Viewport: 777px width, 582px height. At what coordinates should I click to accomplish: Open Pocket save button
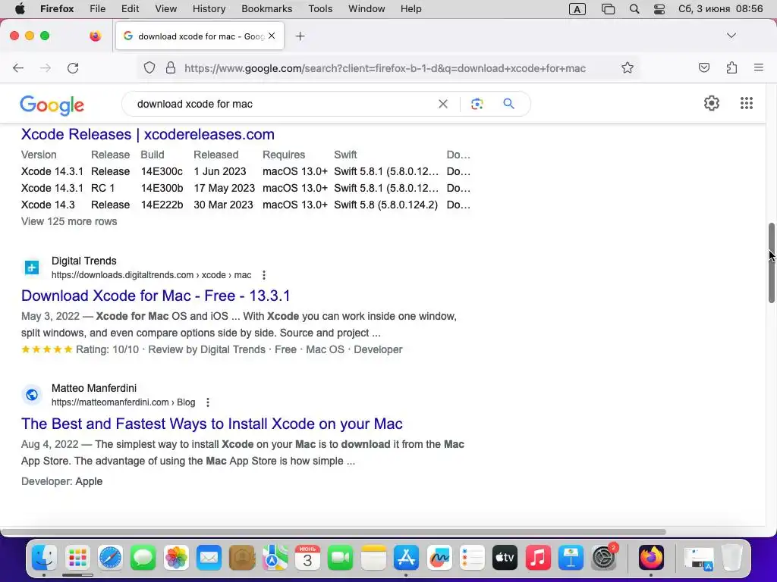pyautogui.click(x=703, y=67)
